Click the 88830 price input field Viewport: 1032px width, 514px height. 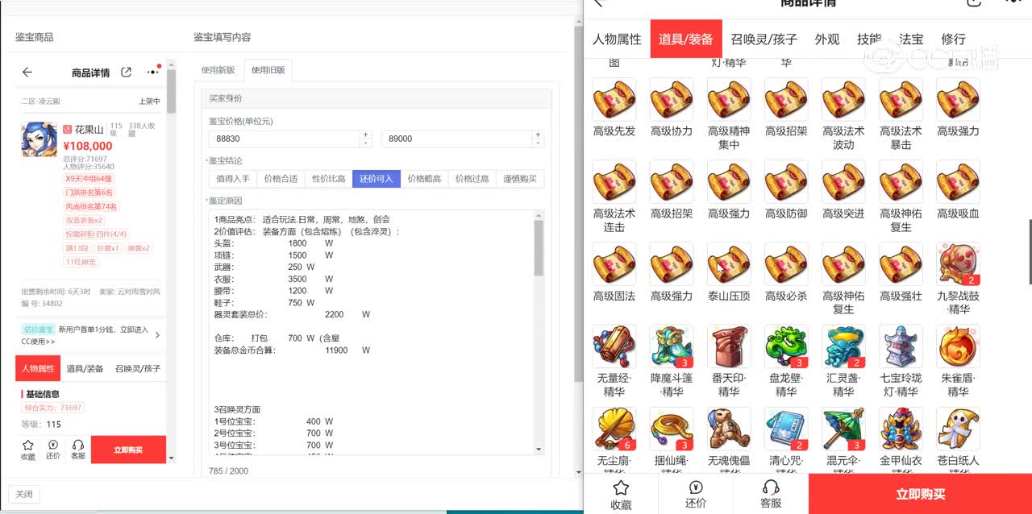[x=285, y=139]
